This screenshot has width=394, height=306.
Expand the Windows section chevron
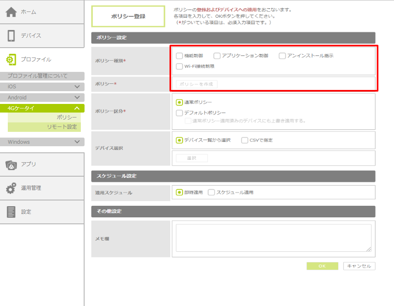coord(77,142)
